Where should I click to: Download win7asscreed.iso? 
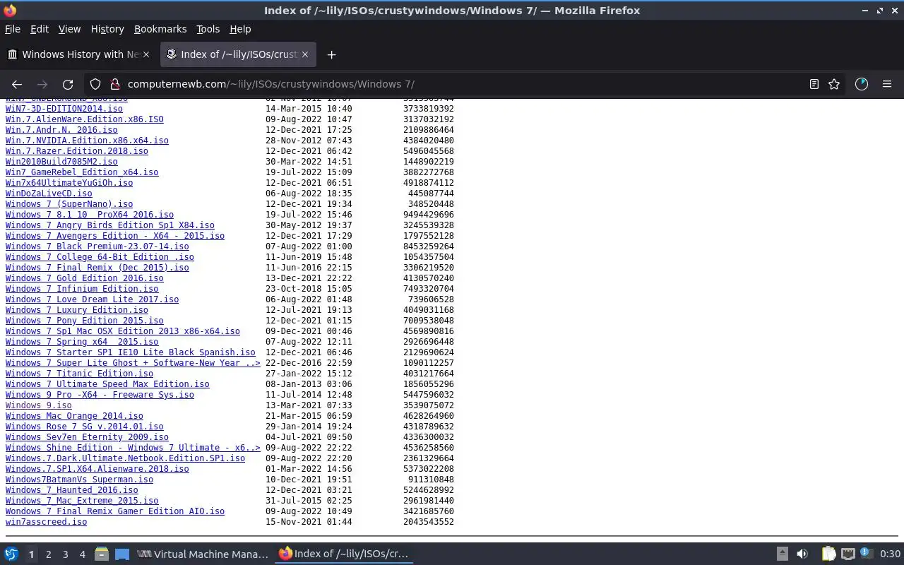click(x=46, y=522)
